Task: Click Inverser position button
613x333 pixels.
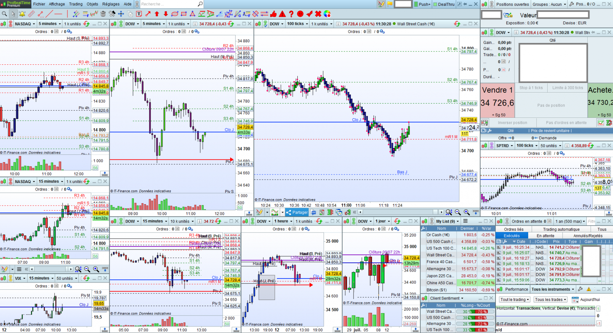Action: click(x=512, y=123)
